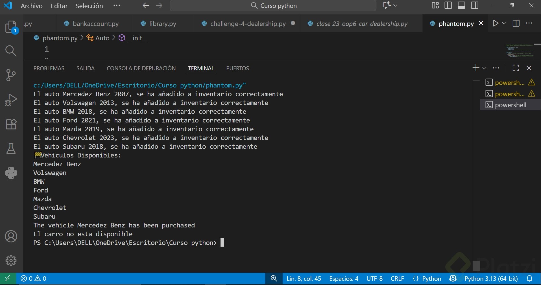The width and height of the screenshot is (541, 285).
Task: Toggle the primary side bar visibility
Action: 448,5
